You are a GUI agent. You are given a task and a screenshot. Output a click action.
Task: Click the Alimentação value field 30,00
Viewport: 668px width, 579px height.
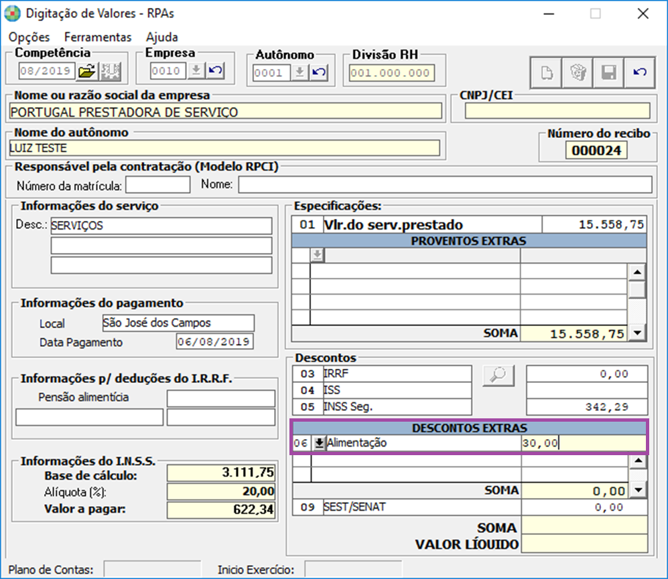583,443
